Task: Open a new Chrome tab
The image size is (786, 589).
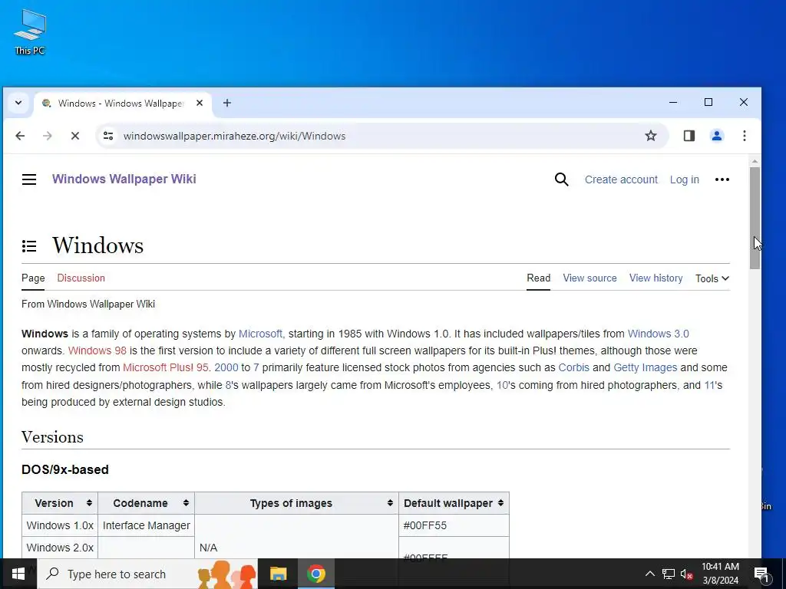Action: click(x=227, y=103)
